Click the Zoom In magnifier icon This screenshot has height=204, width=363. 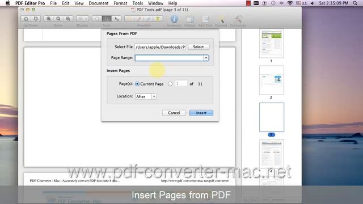(49, 19)
